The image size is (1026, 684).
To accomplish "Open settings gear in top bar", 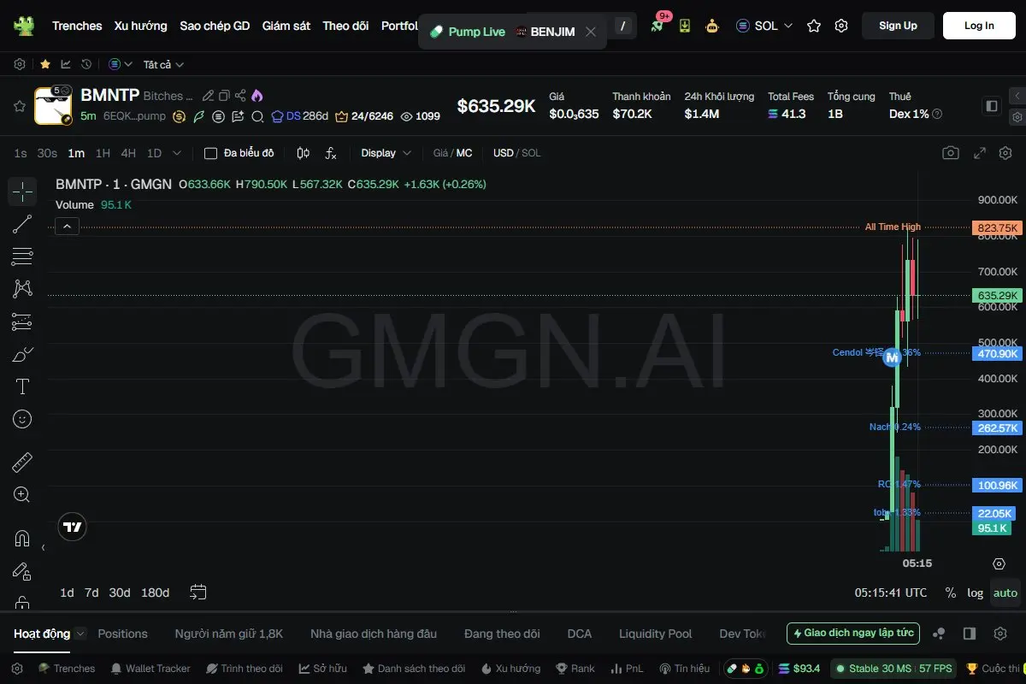I will tap(841, 26).
